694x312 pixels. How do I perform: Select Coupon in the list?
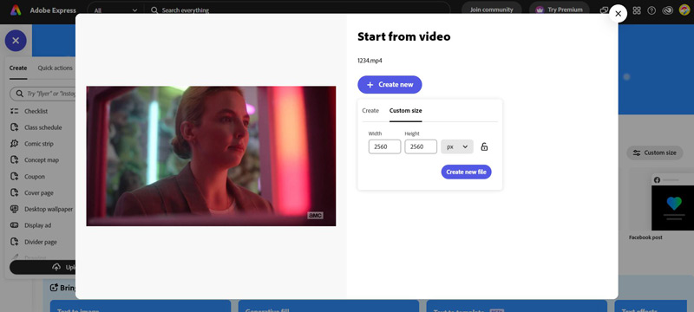point(35,177)
